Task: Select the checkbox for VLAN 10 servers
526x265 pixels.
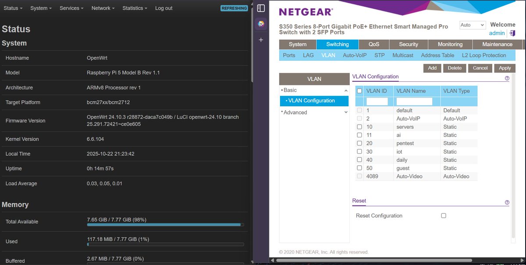Action: [x=359, y=127]
